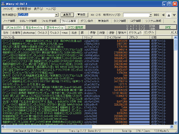Switch to the ログ情報 tab
This screenshot has height=134, width=179.
pos(136,21)
